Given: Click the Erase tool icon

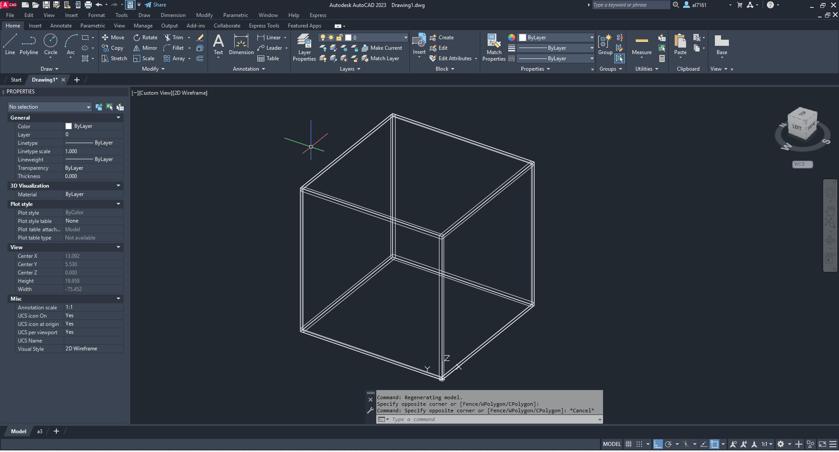Looking at the screenshot, I should [x=200, y=38].
